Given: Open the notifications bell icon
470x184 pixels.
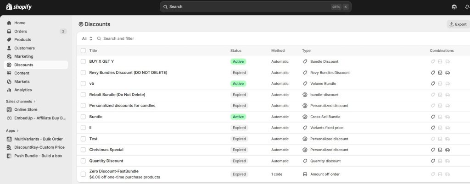Looking at the screenshot, I should pyautogui.click(x=467, y=7).
